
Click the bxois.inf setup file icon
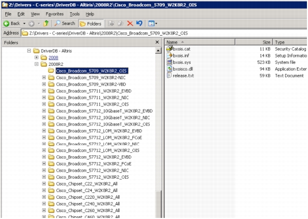click(169, 55)
